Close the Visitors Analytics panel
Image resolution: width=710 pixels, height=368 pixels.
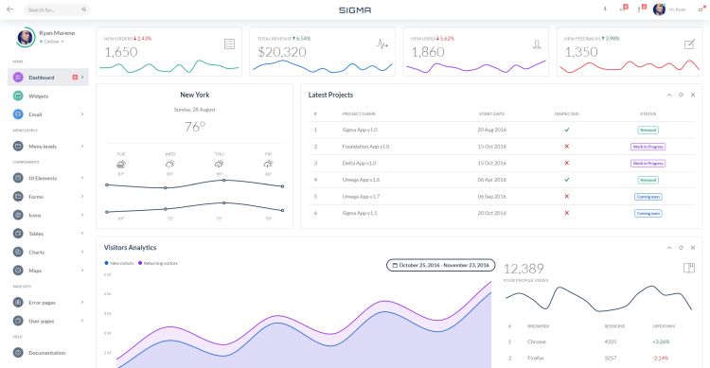click(693, 248)
